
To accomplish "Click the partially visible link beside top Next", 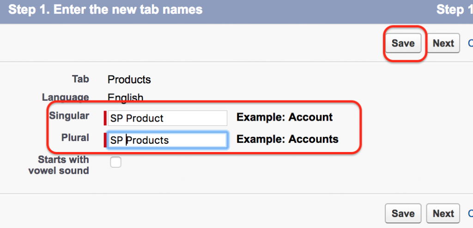I will pos(470,43).
